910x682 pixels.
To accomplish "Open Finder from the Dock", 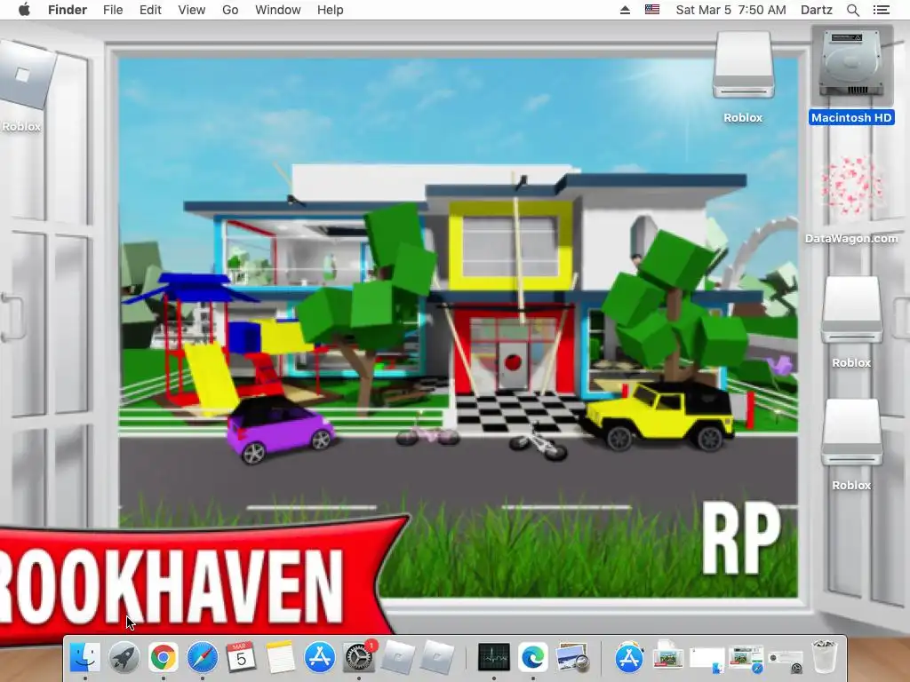I will [84, 658].
